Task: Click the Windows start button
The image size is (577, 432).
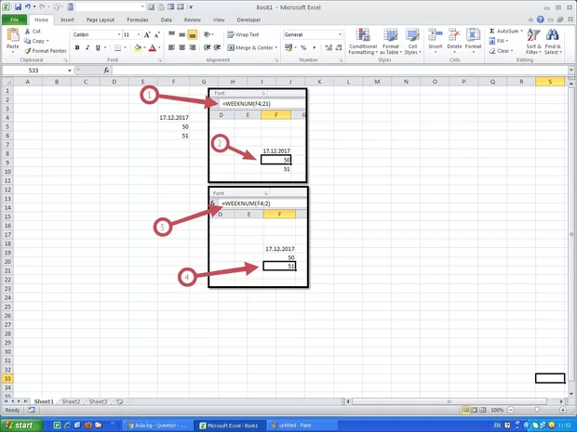Action: pos(22,425)
